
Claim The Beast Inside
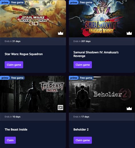point(10,140)
